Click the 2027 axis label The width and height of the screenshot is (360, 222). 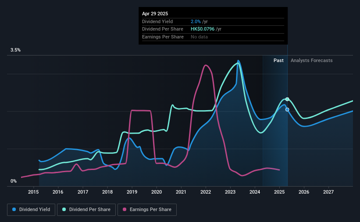coord(328,192)
